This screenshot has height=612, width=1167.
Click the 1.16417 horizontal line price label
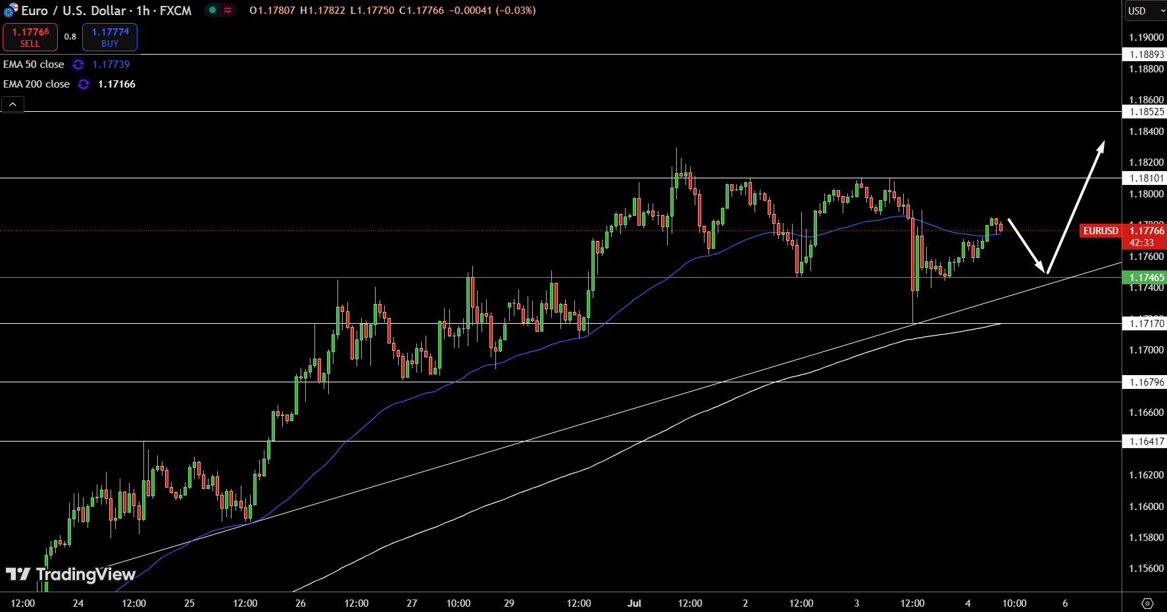[x=1146, y=442]
